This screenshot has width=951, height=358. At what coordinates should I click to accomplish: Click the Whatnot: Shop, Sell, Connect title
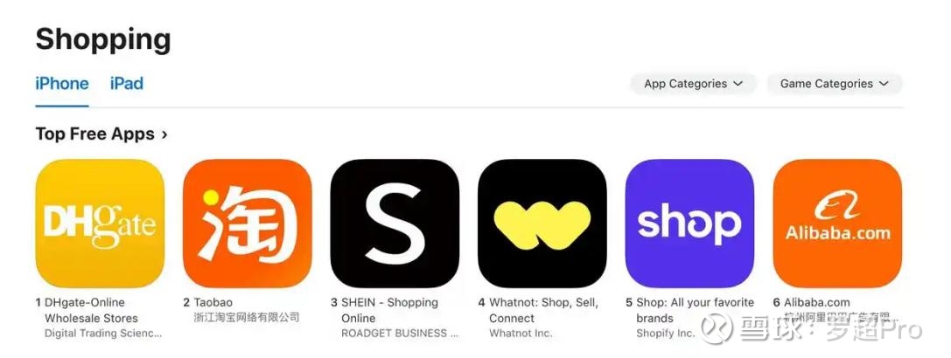click(x=544, y=310)
